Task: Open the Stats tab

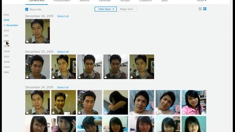Action: [164, 1]
